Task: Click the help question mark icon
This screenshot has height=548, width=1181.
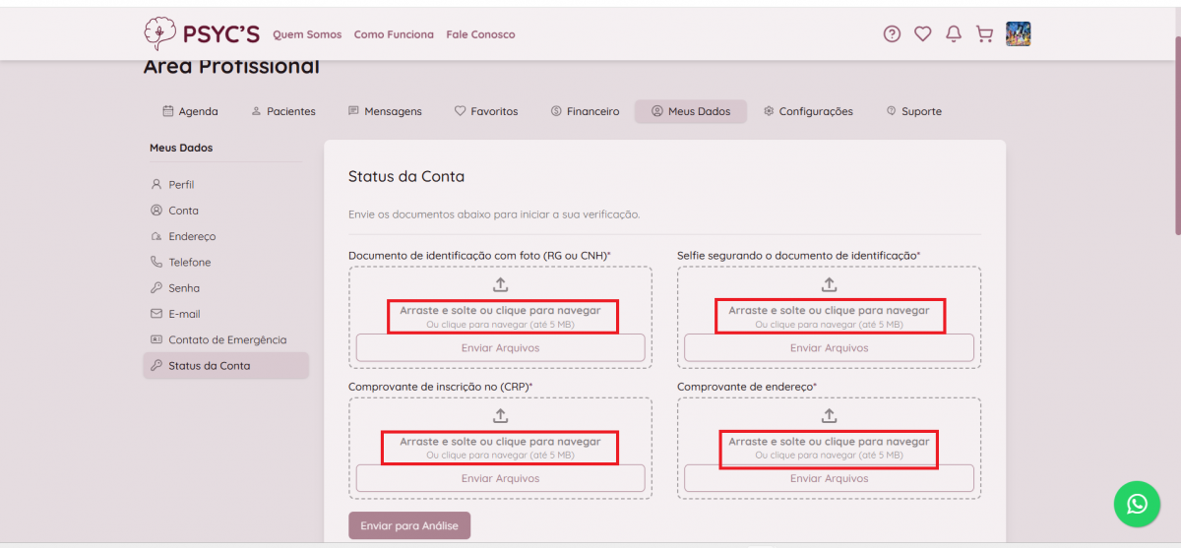Action: pyautogui.click(x=892, y=34)
